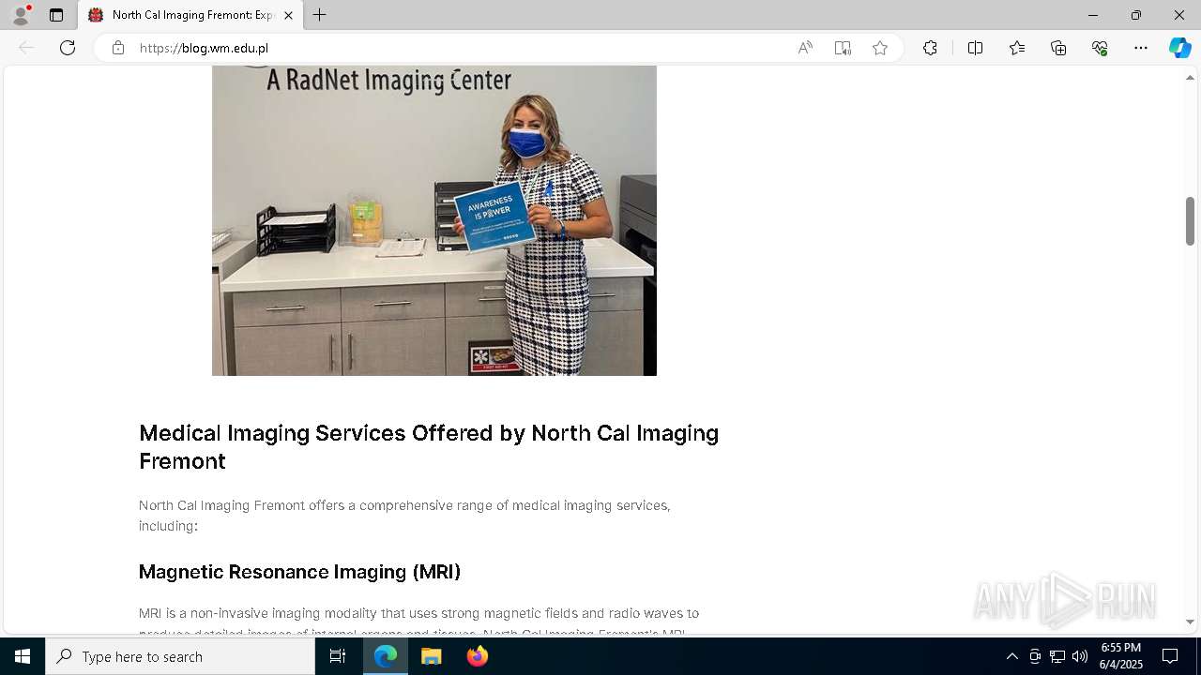Open the tab actions menu icon
1201x675 pixels.
coord(56,15)
